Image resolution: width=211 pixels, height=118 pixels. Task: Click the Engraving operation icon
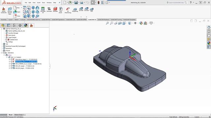coord(75,10)
